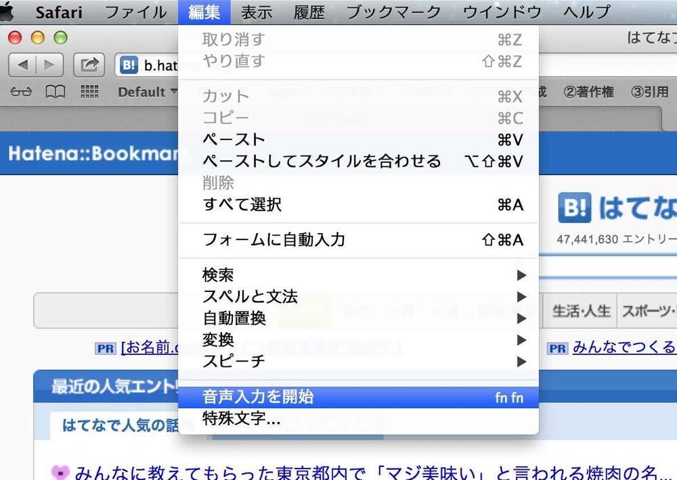Screen dimensions: 677x480
Task: Expand the スペルと文法 submenu
Action: pyautogui.click(x=358, y=296)
